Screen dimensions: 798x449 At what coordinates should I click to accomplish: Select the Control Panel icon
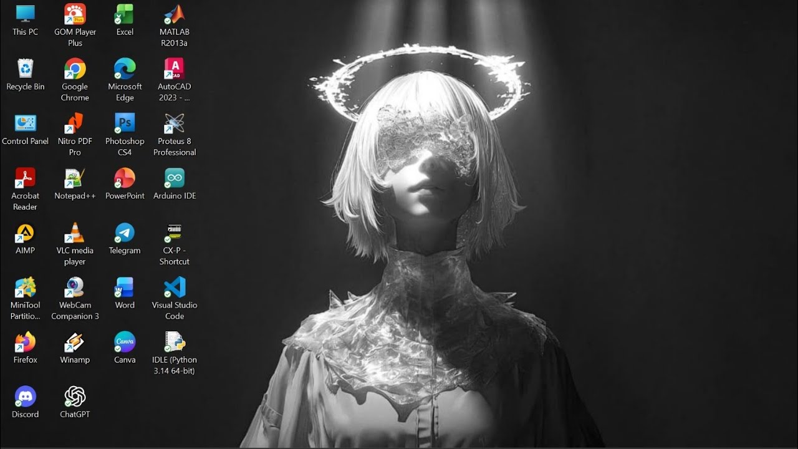pyautogui.click(x=26, y=123)
